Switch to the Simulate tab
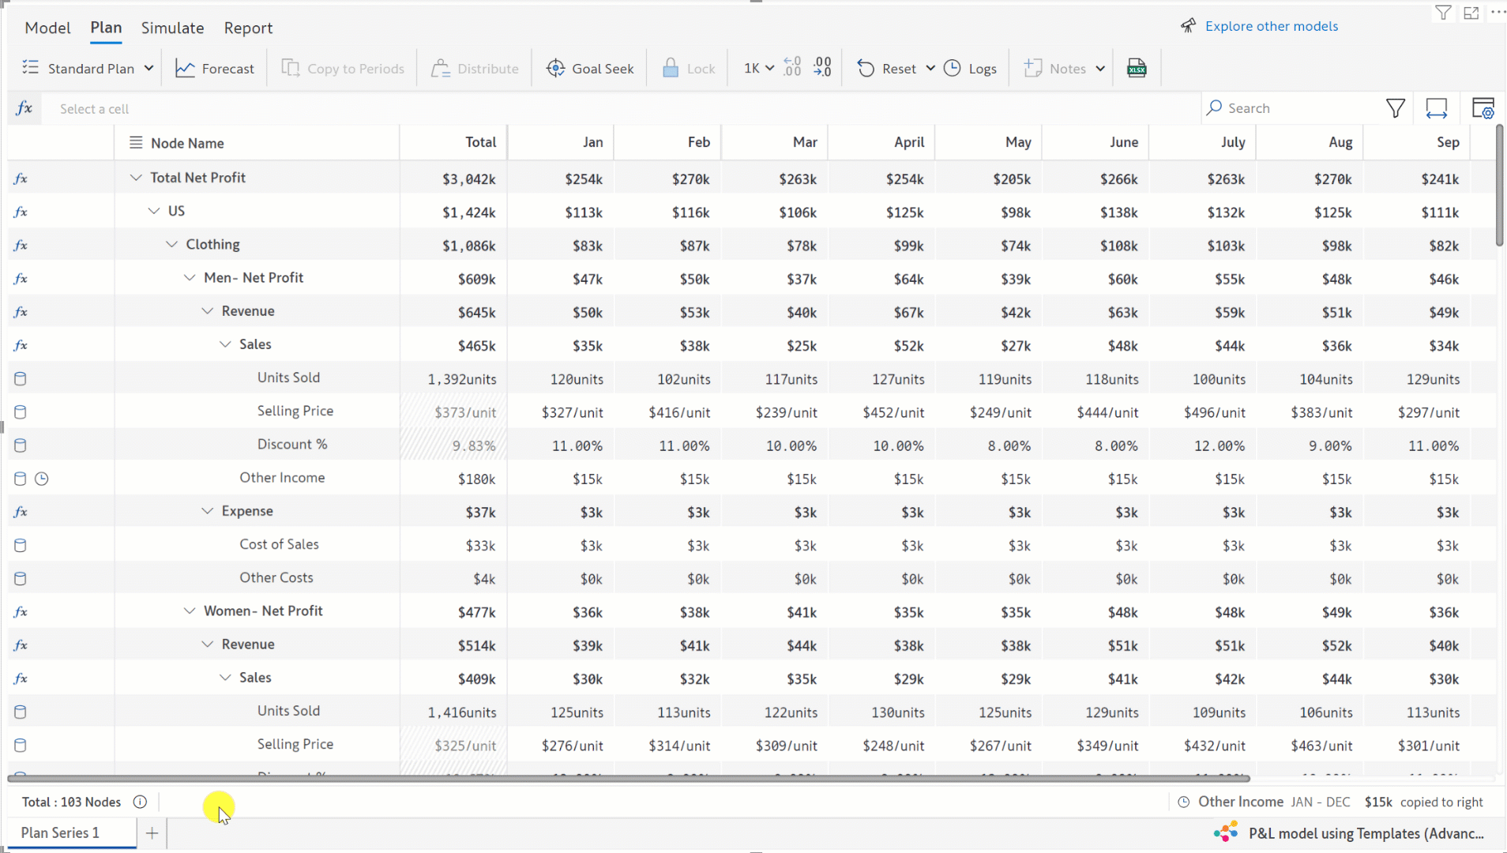 [x=172, y=28]
